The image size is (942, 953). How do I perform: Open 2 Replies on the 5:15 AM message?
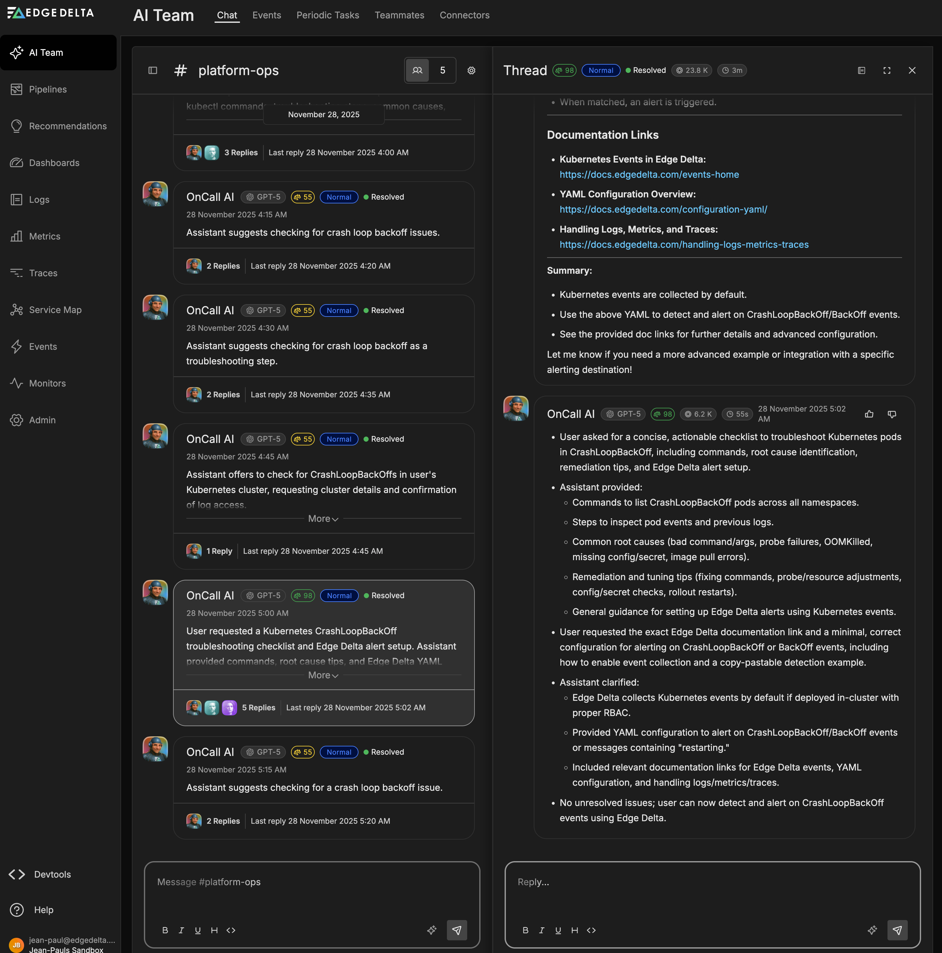[x=223, y=820]
